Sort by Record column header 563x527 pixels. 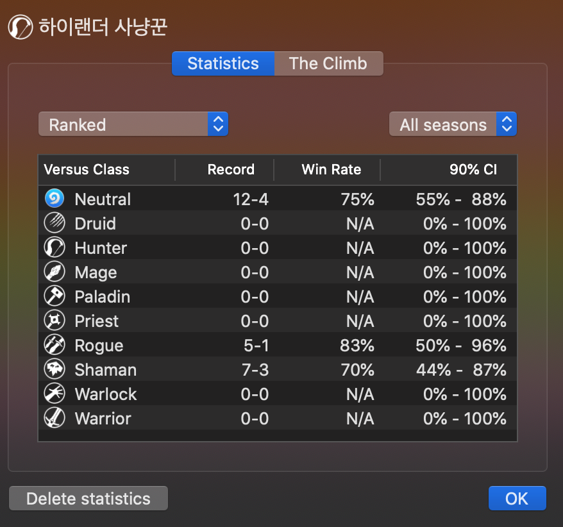(225, 169)
